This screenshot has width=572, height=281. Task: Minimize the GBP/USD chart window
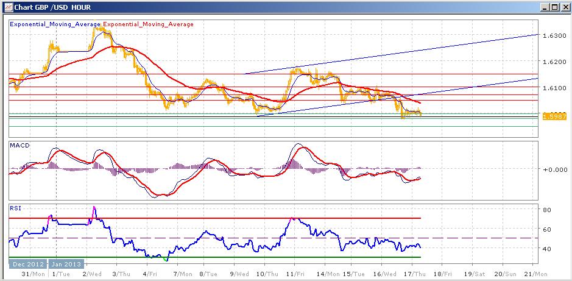pyautogui.click(x=545, y=7)
